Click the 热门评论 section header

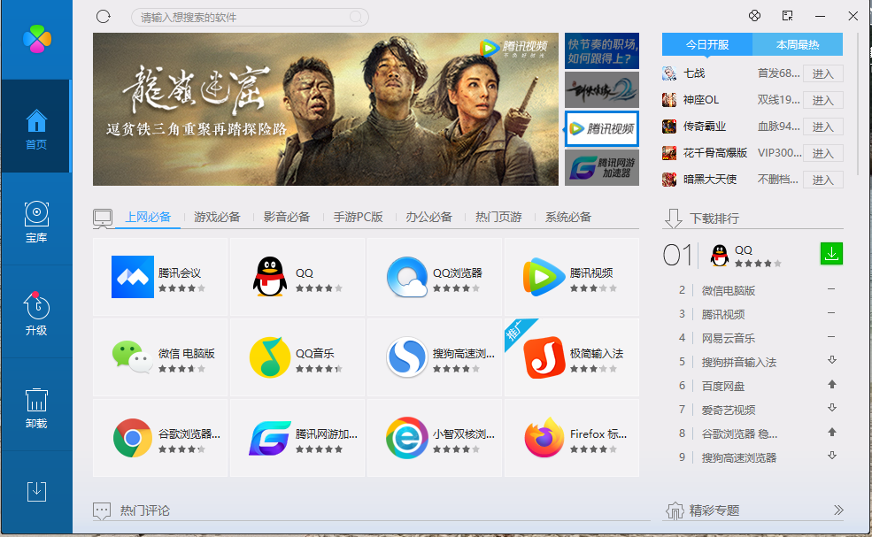point(144,510)
